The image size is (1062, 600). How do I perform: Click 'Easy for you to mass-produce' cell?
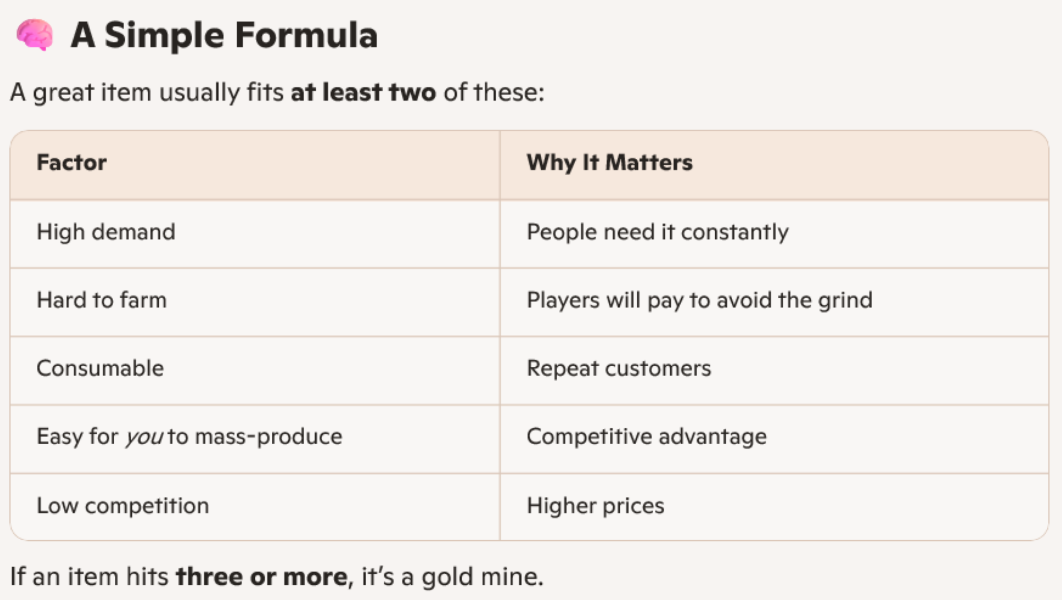click(189, 437)
